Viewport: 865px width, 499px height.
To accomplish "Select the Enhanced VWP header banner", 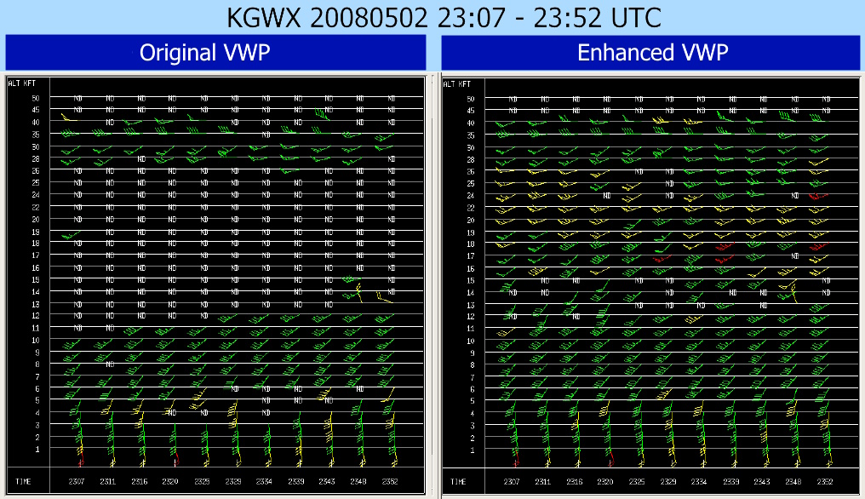I will click(651, 53).
